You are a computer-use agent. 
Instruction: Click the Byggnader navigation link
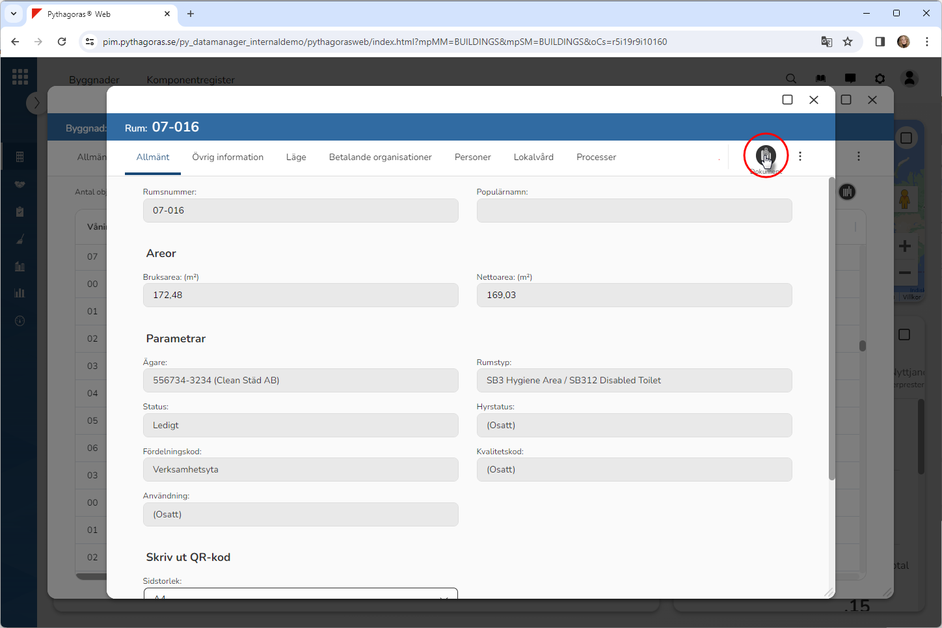[94, 79]
